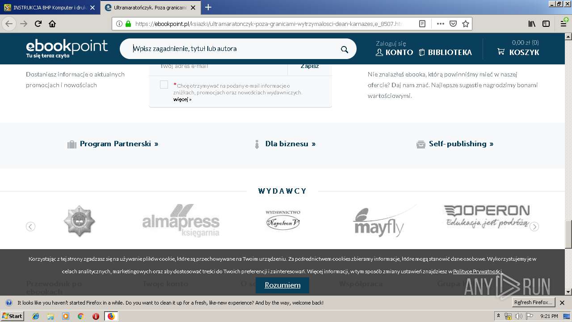Open page actions three-dot menu

(x=440, y=24)
